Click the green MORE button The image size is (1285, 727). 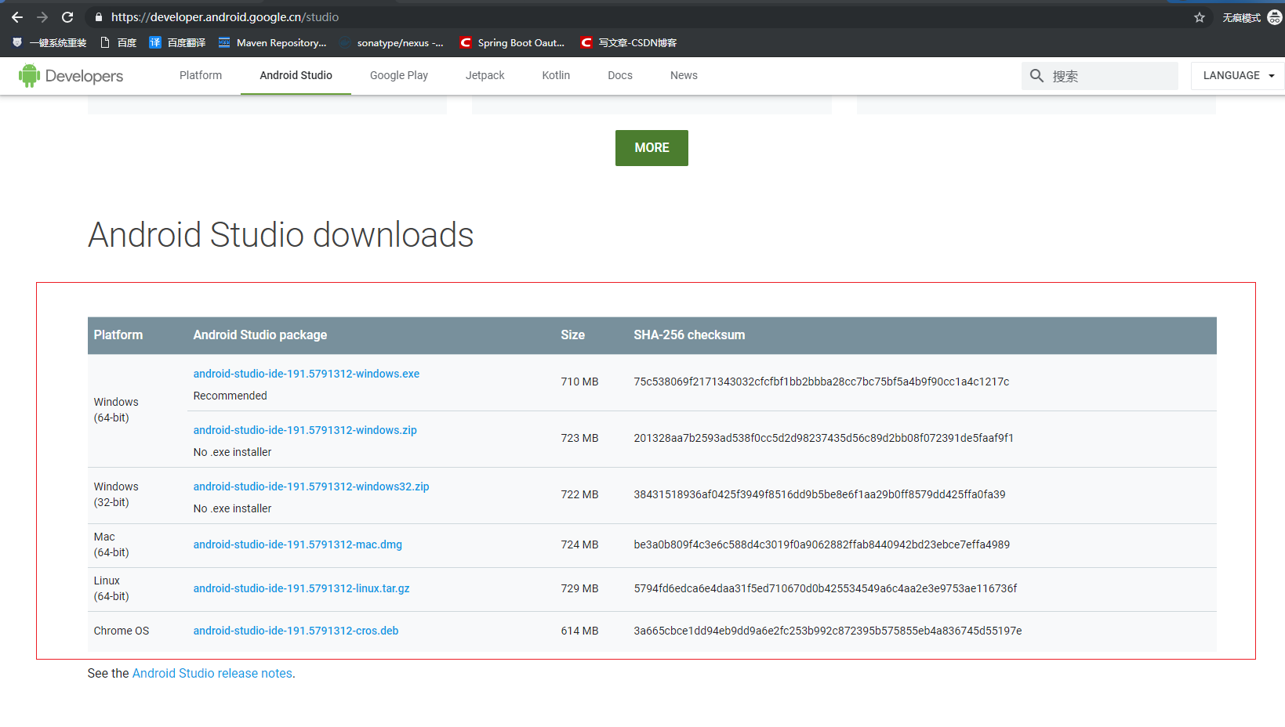[x=652, y=148]
